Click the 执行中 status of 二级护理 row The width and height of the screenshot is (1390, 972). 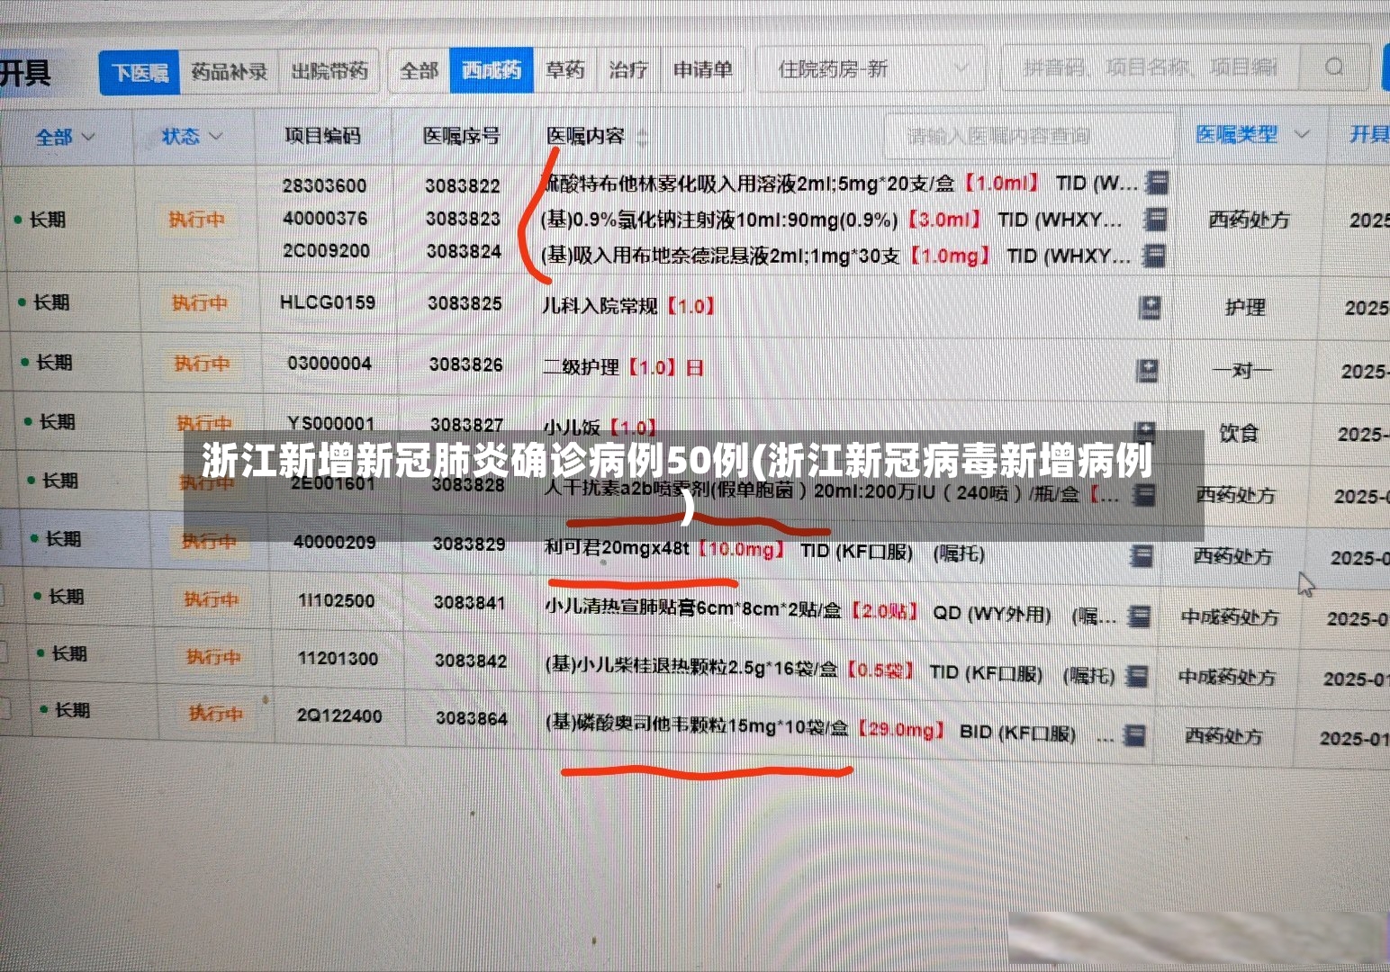tap(203, 364)
